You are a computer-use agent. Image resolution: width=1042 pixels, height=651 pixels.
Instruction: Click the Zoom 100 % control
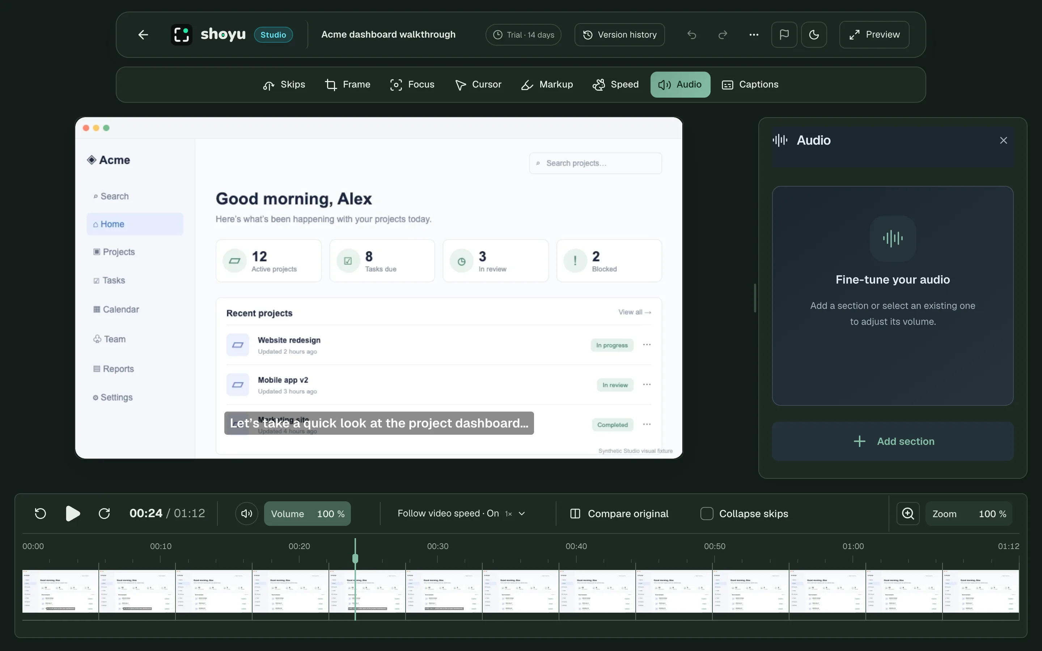[x=969, y=514]
